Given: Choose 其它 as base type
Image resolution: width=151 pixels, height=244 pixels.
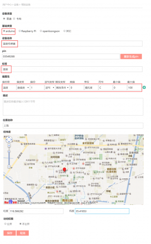Looking at the screenshot, I should [x=64, y=31].
